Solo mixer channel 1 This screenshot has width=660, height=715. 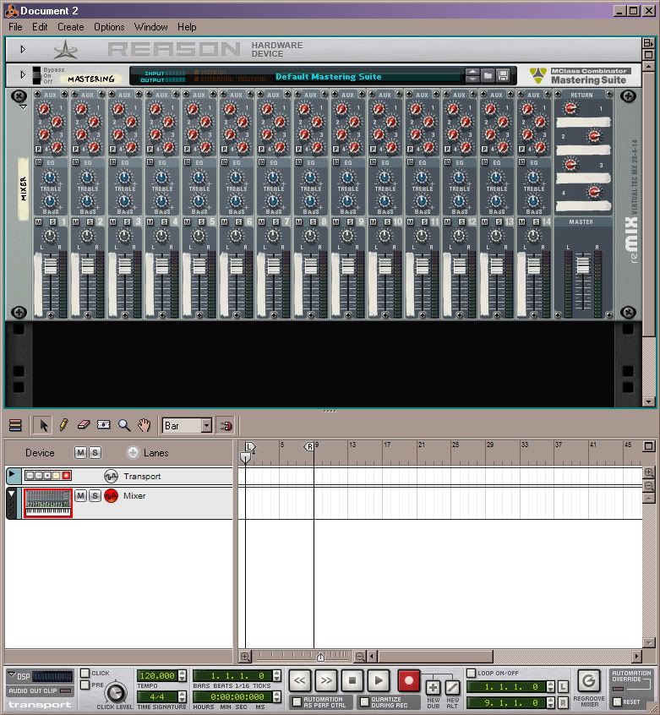53,221
